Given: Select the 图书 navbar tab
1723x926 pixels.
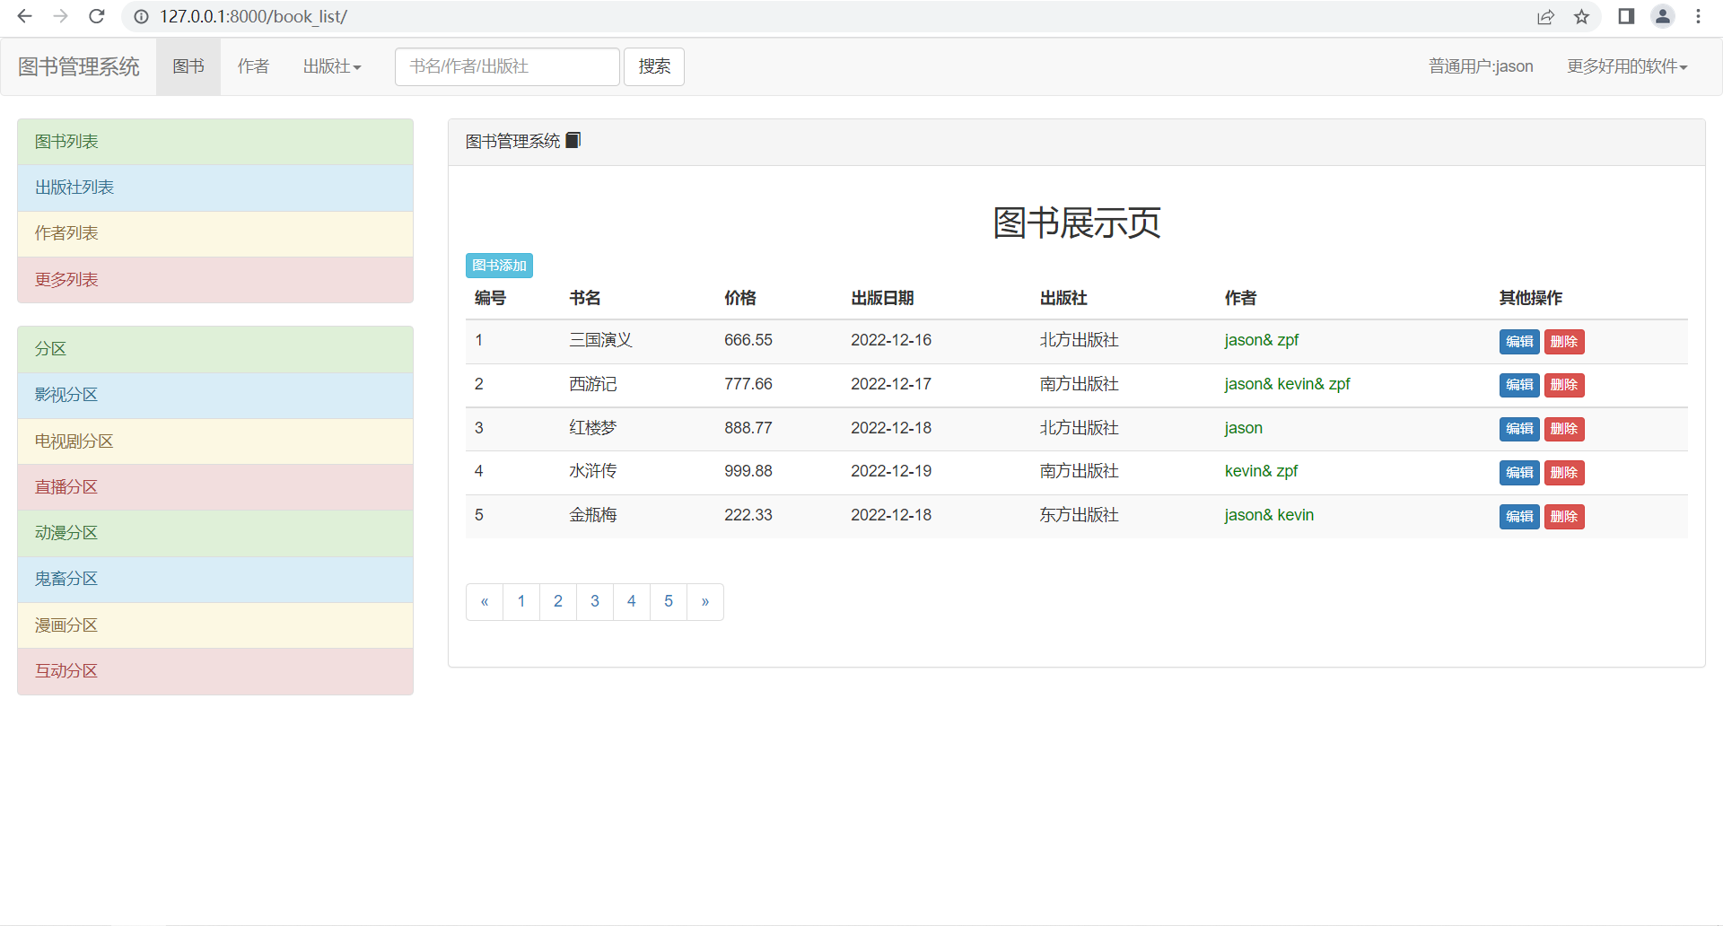Looking at the screenshot, I should [188, 66].
